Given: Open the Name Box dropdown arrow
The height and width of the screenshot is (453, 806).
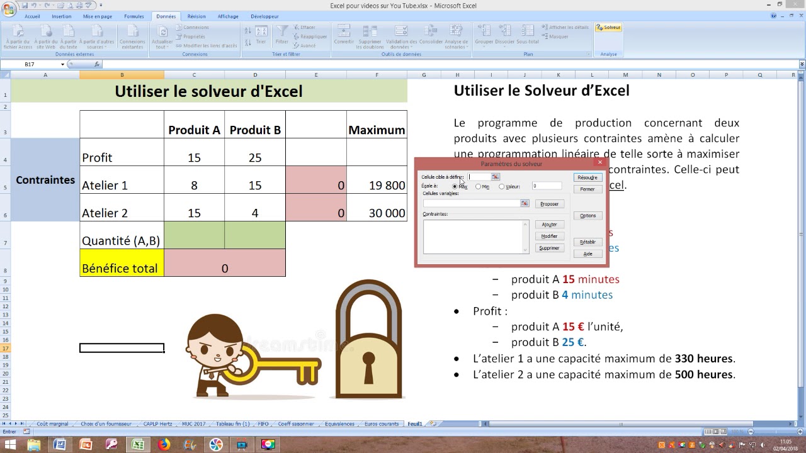Looking at the screenshot, I should (x=62, y=64).
